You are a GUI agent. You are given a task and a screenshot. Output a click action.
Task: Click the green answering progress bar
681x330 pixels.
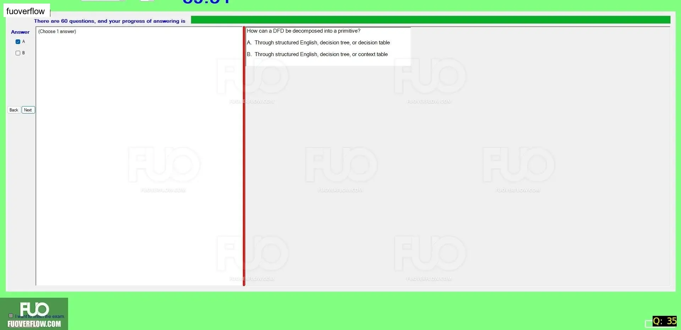pos(430,20)
